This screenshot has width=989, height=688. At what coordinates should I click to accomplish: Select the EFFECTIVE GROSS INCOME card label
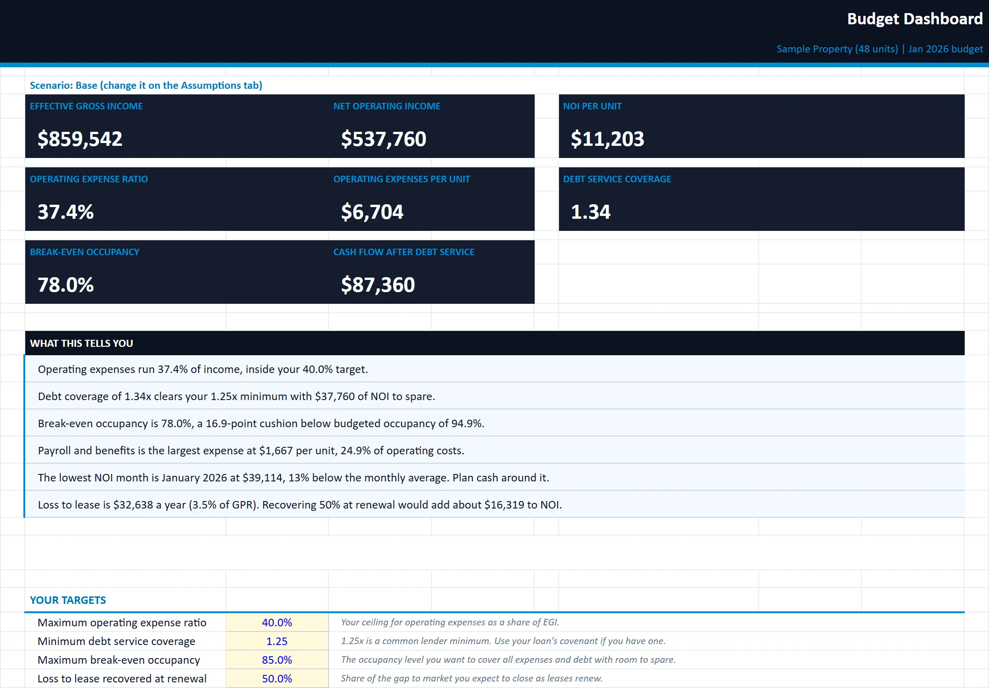pos(86,106)
